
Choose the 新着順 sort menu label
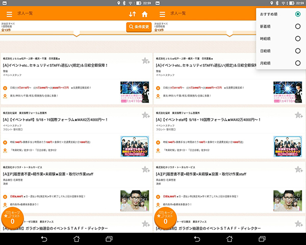point(265,27)
